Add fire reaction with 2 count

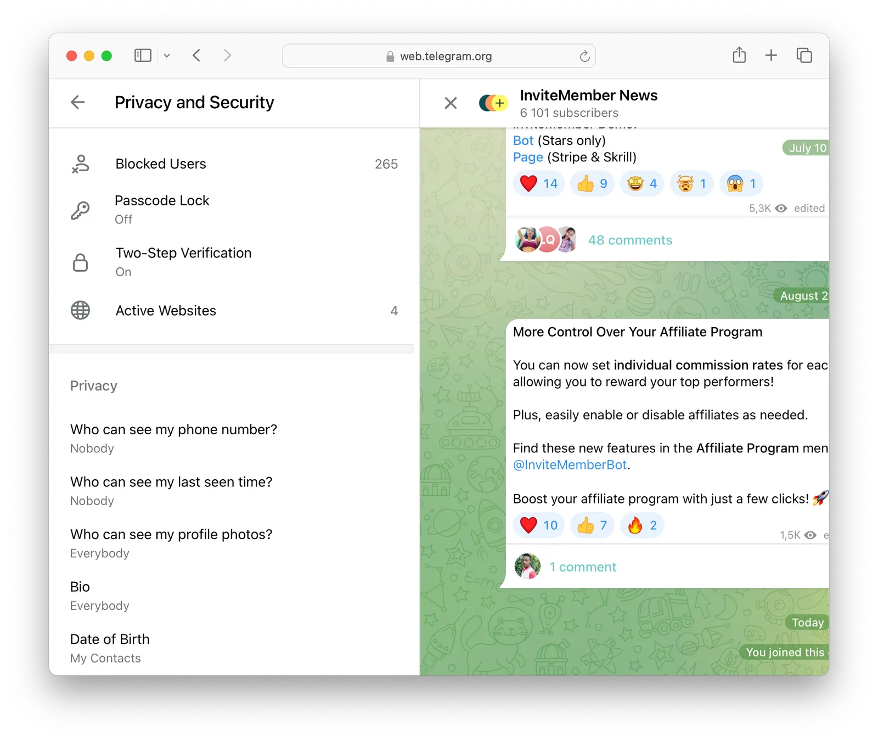(642, 525)
